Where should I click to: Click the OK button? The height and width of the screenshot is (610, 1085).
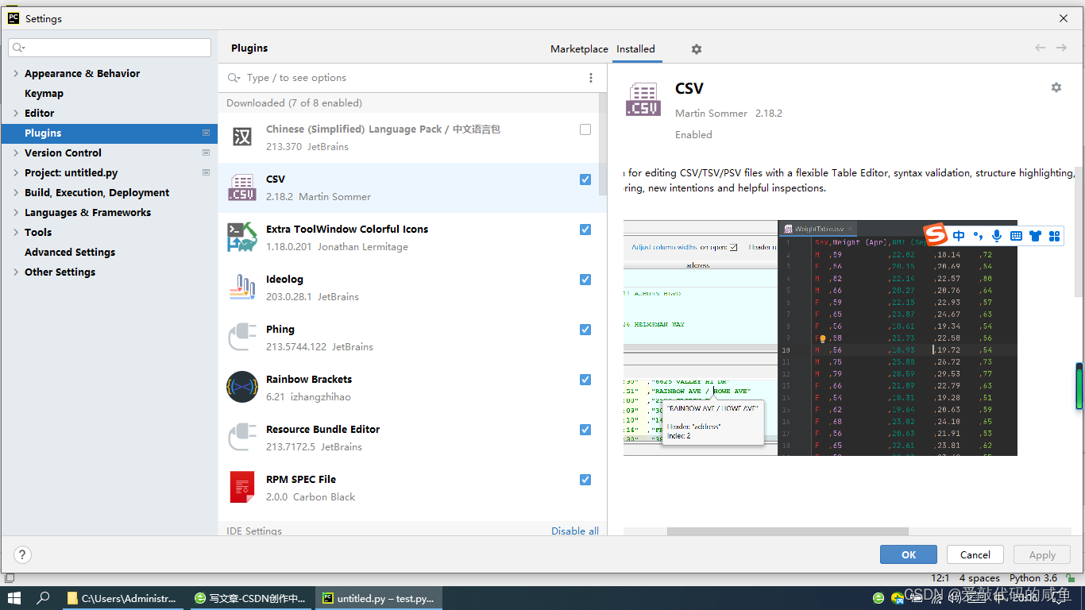tap(909, 554)
